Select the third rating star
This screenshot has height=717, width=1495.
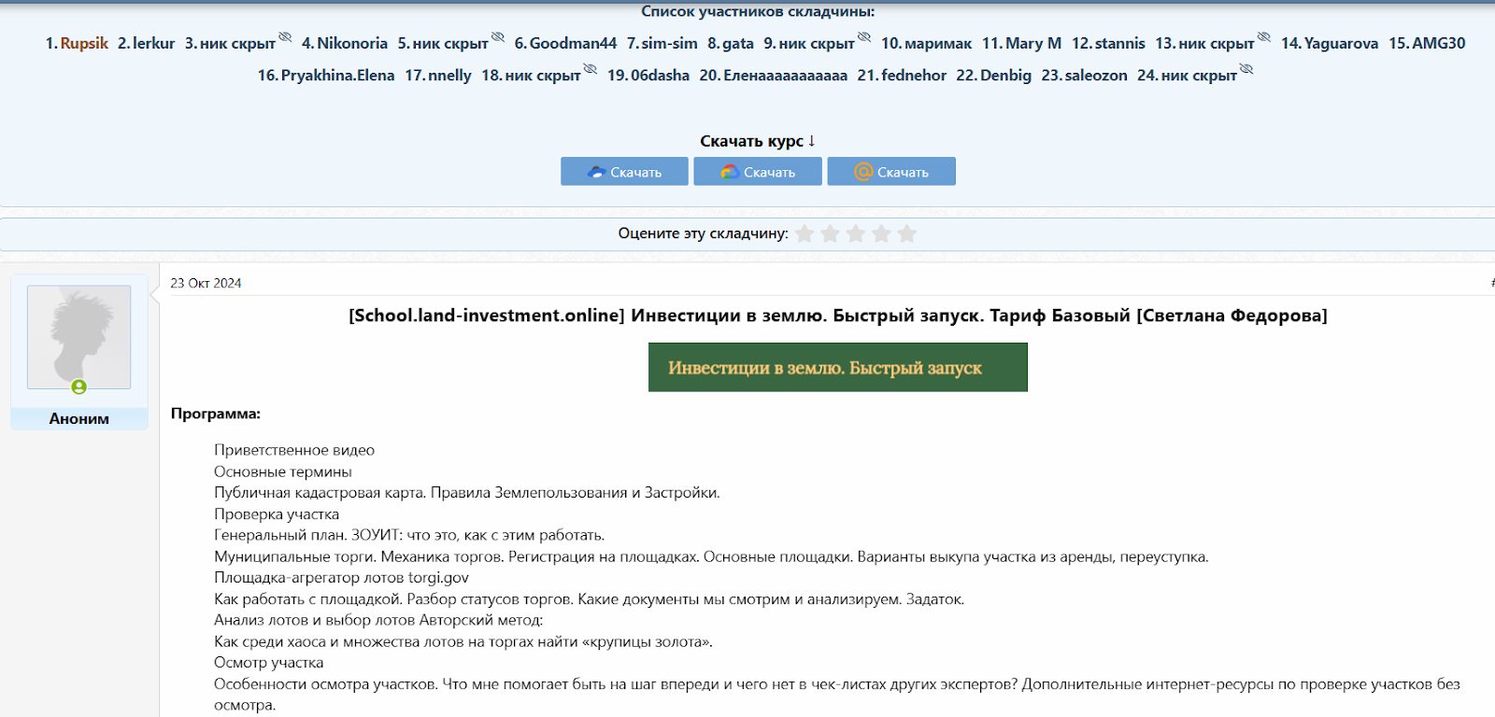click(856, 233)
